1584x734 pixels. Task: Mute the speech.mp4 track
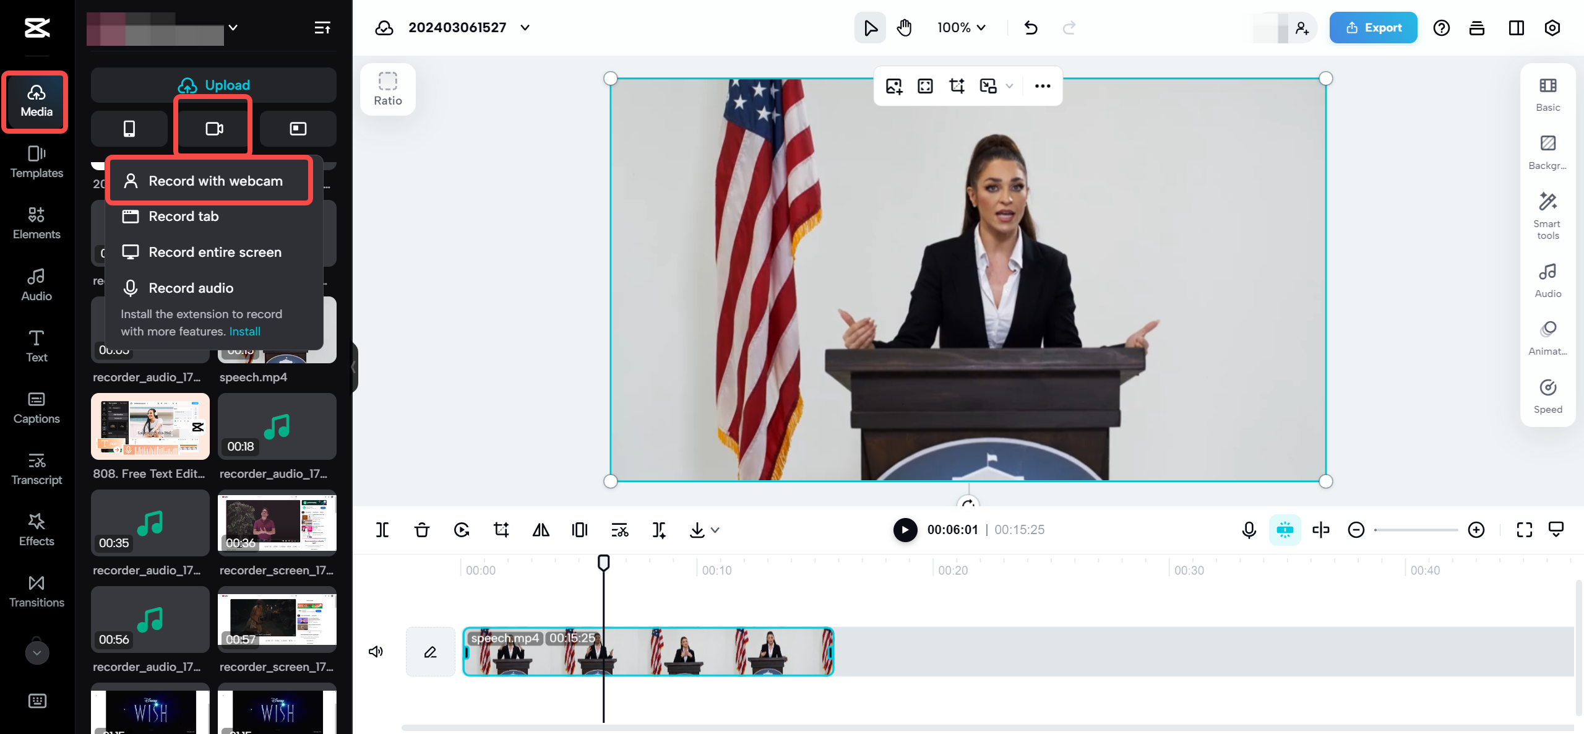tap(376, 651)
